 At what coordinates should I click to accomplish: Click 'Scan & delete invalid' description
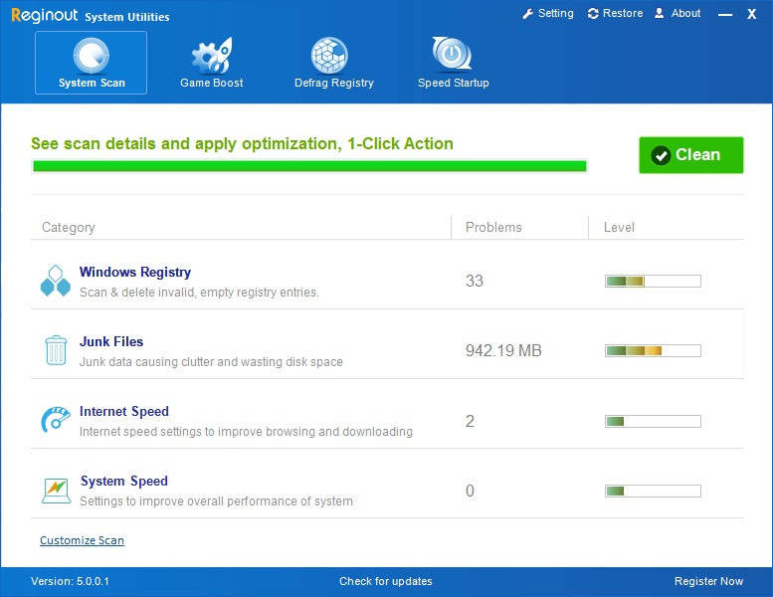(199, 293)
